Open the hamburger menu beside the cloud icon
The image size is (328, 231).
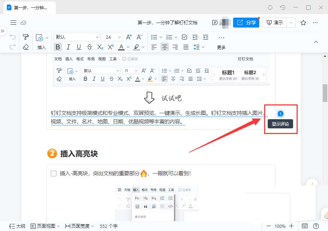13,23
